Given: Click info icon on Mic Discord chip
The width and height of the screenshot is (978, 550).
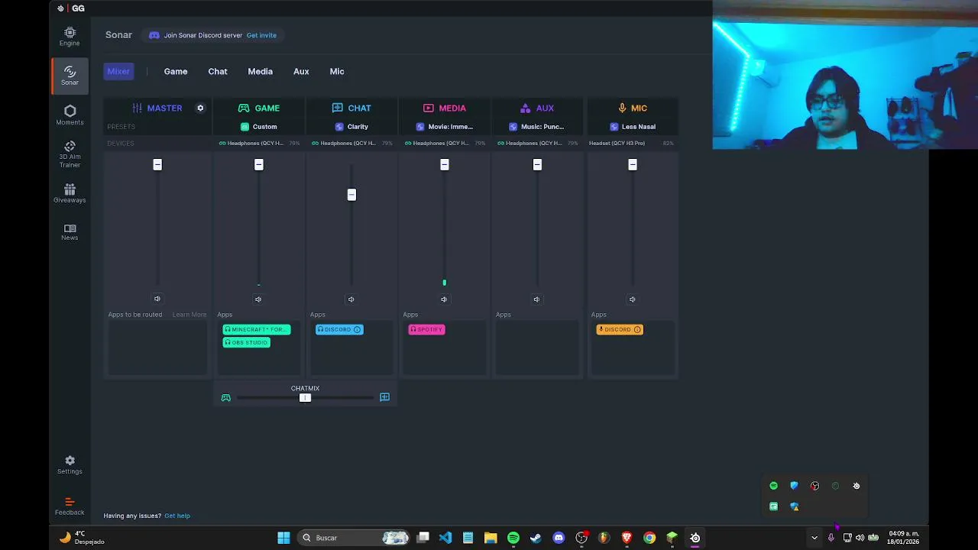Looking at the screenshot, I should tap(637, 329).
